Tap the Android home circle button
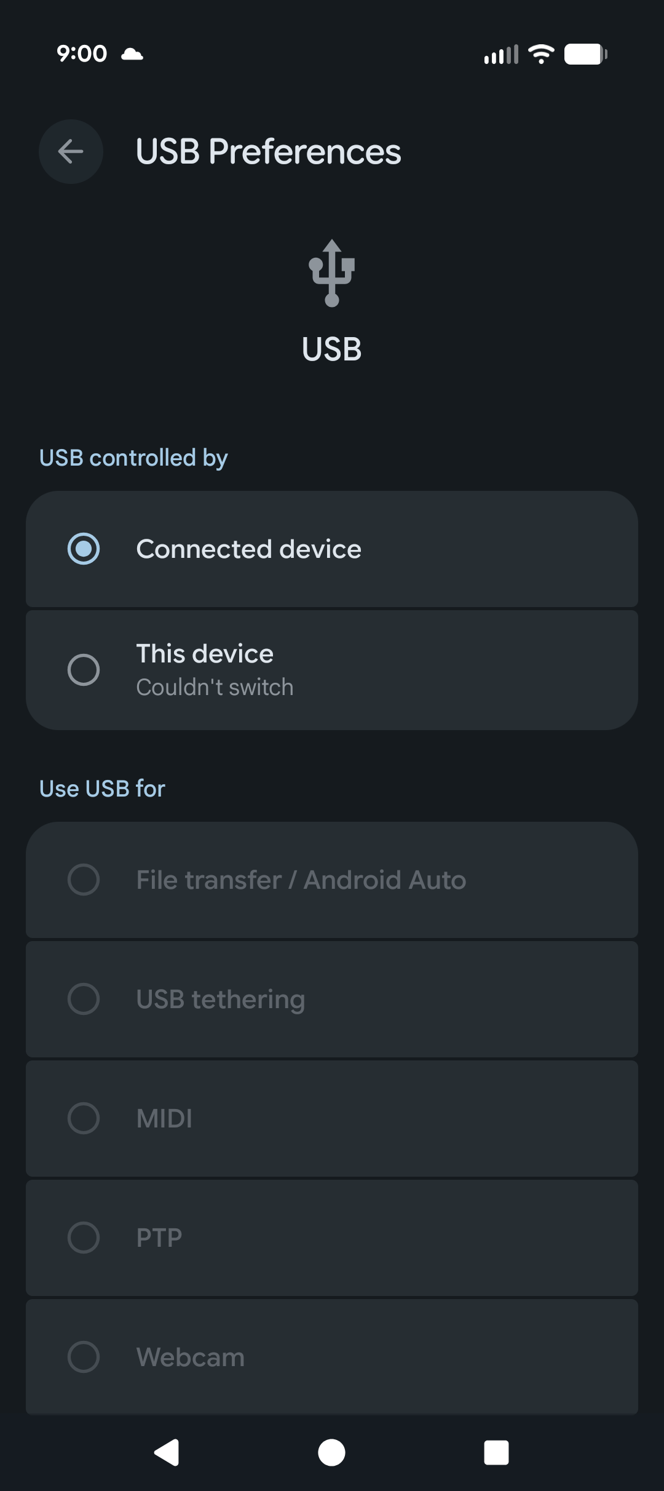664x1491 pixels. click(x=331, y=1453)
